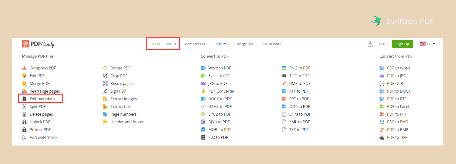Open the PDF to BMP link
This screenshot has height=164, width=456.
(398, 130)
